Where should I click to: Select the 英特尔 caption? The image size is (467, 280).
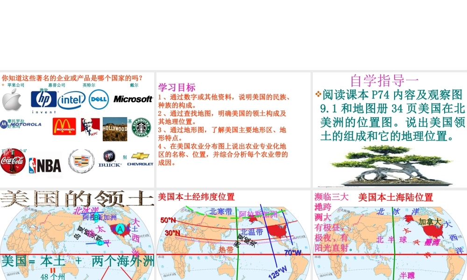coord(89,85)
